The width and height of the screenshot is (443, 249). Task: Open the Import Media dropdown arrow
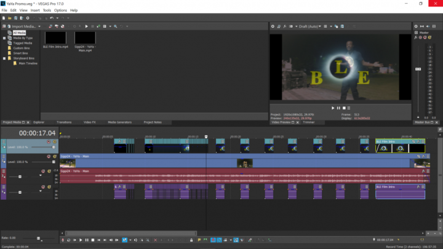[x=39, y=26]
